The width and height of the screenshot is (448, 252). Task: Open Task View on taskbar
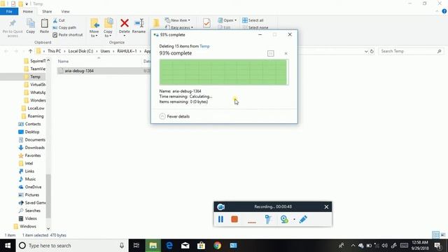136,246
